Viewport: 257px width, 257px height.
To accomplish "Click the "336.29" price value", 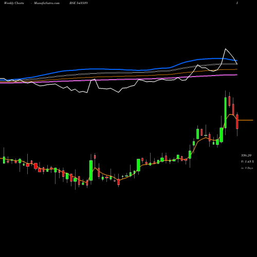I will tap(246, 155).
